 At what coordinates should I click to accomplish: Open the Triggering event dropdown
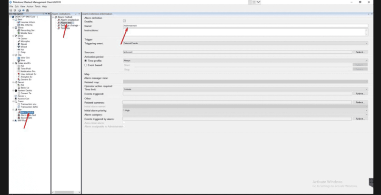[x=245, y=43]
